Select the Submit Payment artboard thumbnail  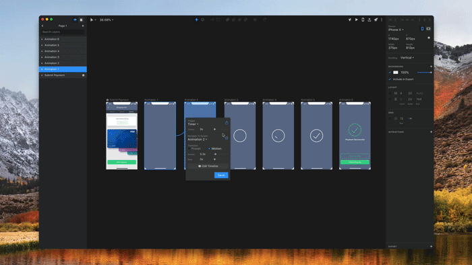pyautogui.click(x=121, y=136)
